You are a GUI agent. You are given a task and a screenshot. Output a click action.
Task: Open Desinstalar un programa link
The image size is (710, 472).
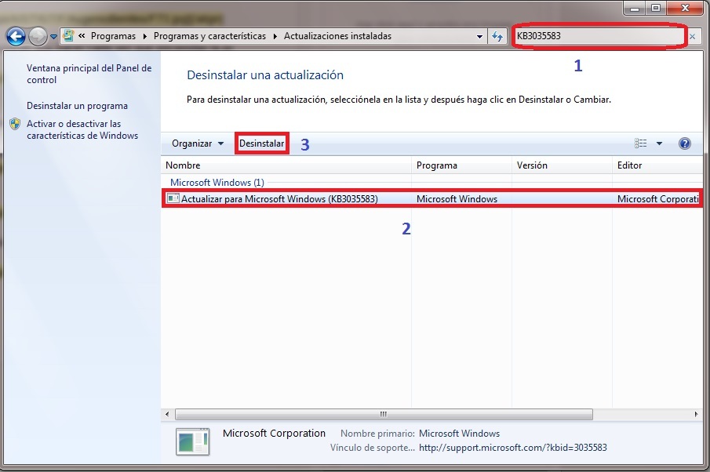(x=77, y=105)
